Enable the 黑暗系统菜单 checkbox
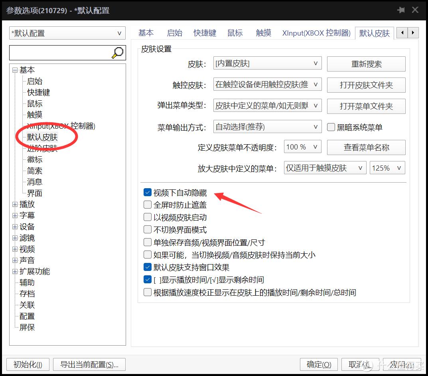Screen dimensions: 428x376 331,127
